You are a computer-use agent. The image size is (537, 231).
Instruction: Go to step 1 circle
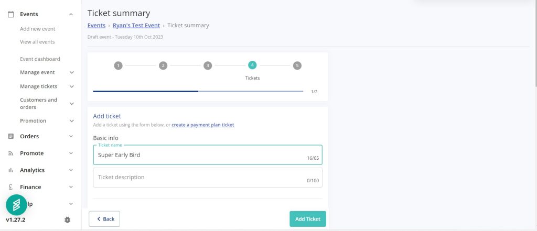[x=119, y=65]
